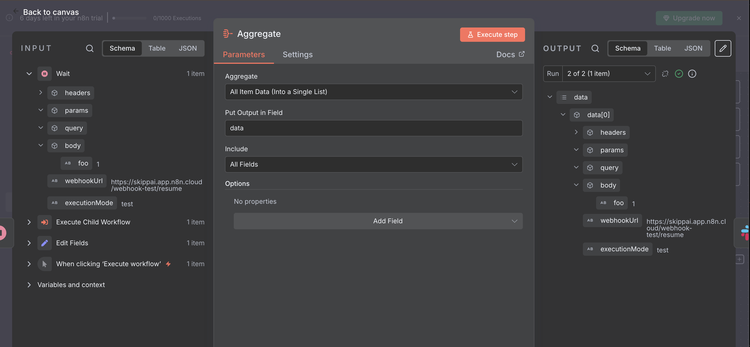The width and height of the screenshot is (750, 347).
Task: Click the Execute Child Workflow node icon
Action: pyautogui.click(x=45, y=222)
